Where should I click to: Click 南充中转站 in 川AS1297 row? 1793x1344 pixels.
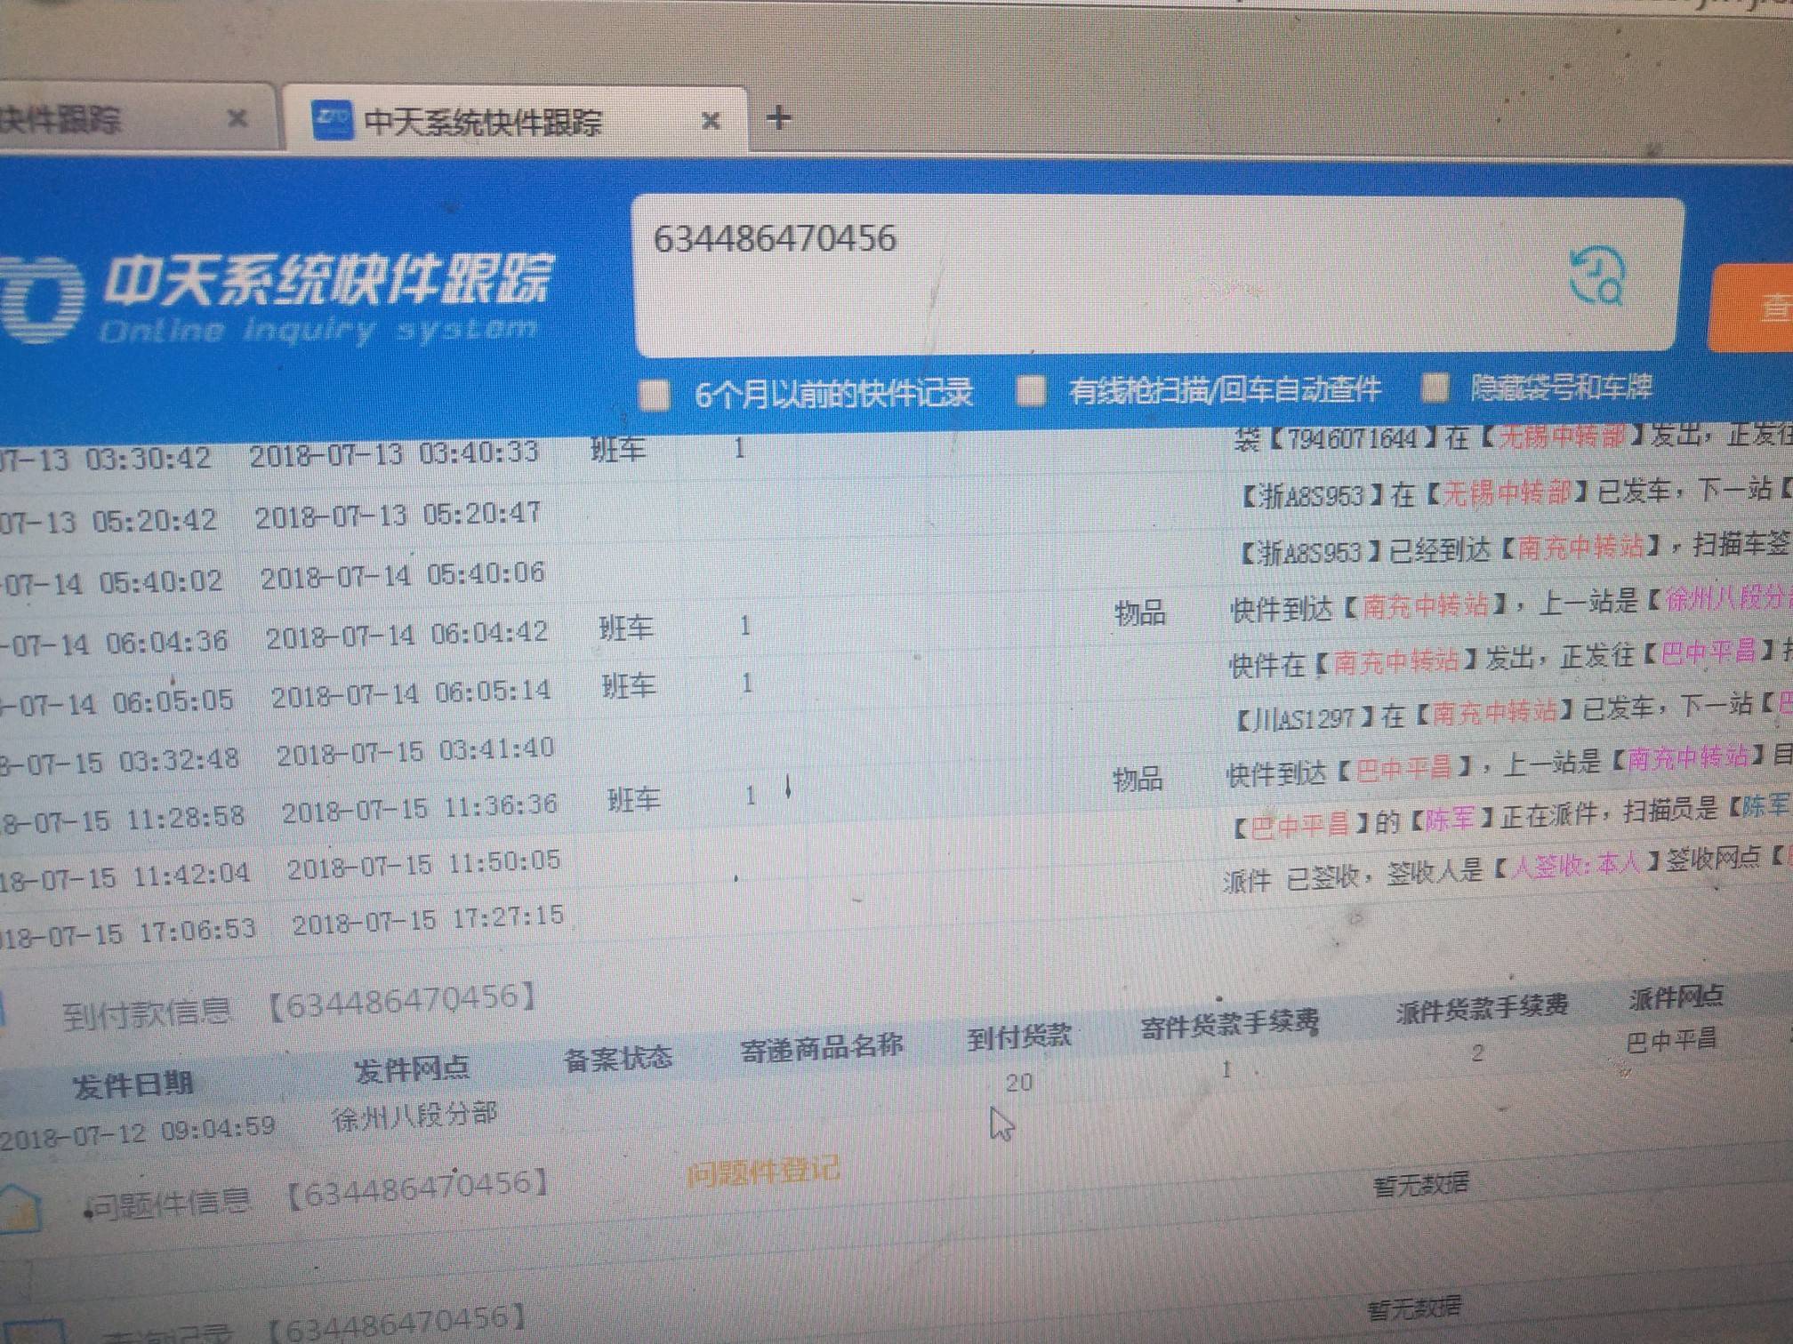pos(1494,711)
